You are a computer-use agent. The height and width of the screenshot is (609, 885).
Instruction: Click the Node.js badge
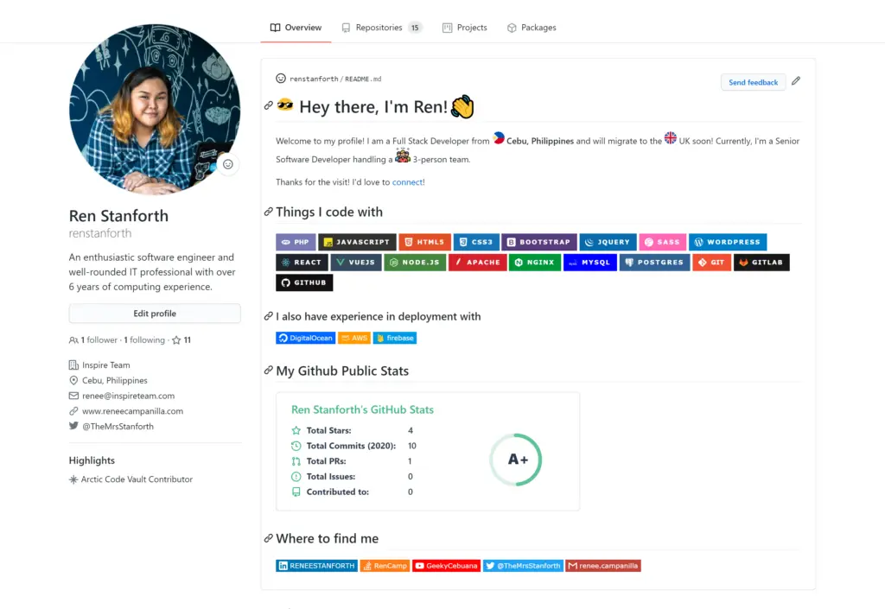[x=414, y=262]
